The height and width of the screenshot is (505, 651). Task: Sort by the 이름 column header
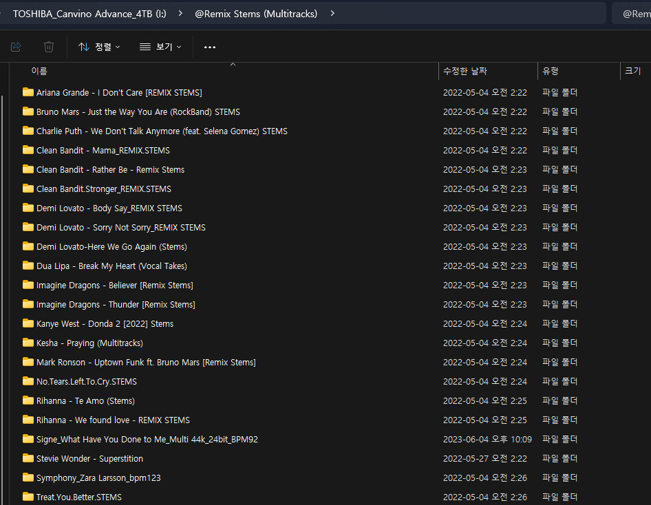(x=39, y=71)
